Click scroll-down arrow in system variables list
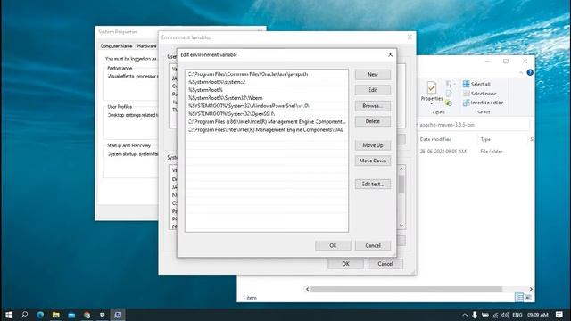Image resolution: width=571 pixels, height=321 pixels. coord(401,226)
